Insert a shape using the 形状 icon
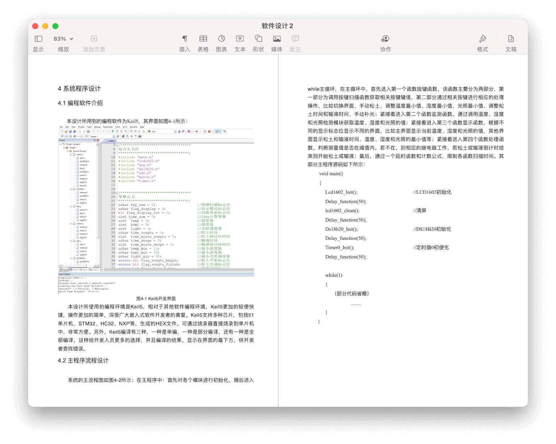 coord(258,39)
